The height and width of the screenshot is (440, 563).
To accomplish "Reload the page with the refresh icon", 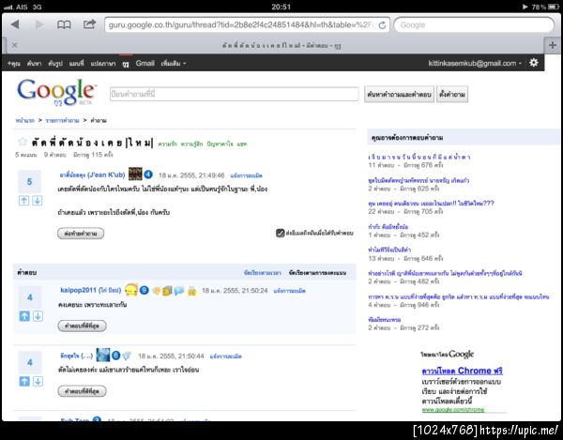I will click(383, 25).
